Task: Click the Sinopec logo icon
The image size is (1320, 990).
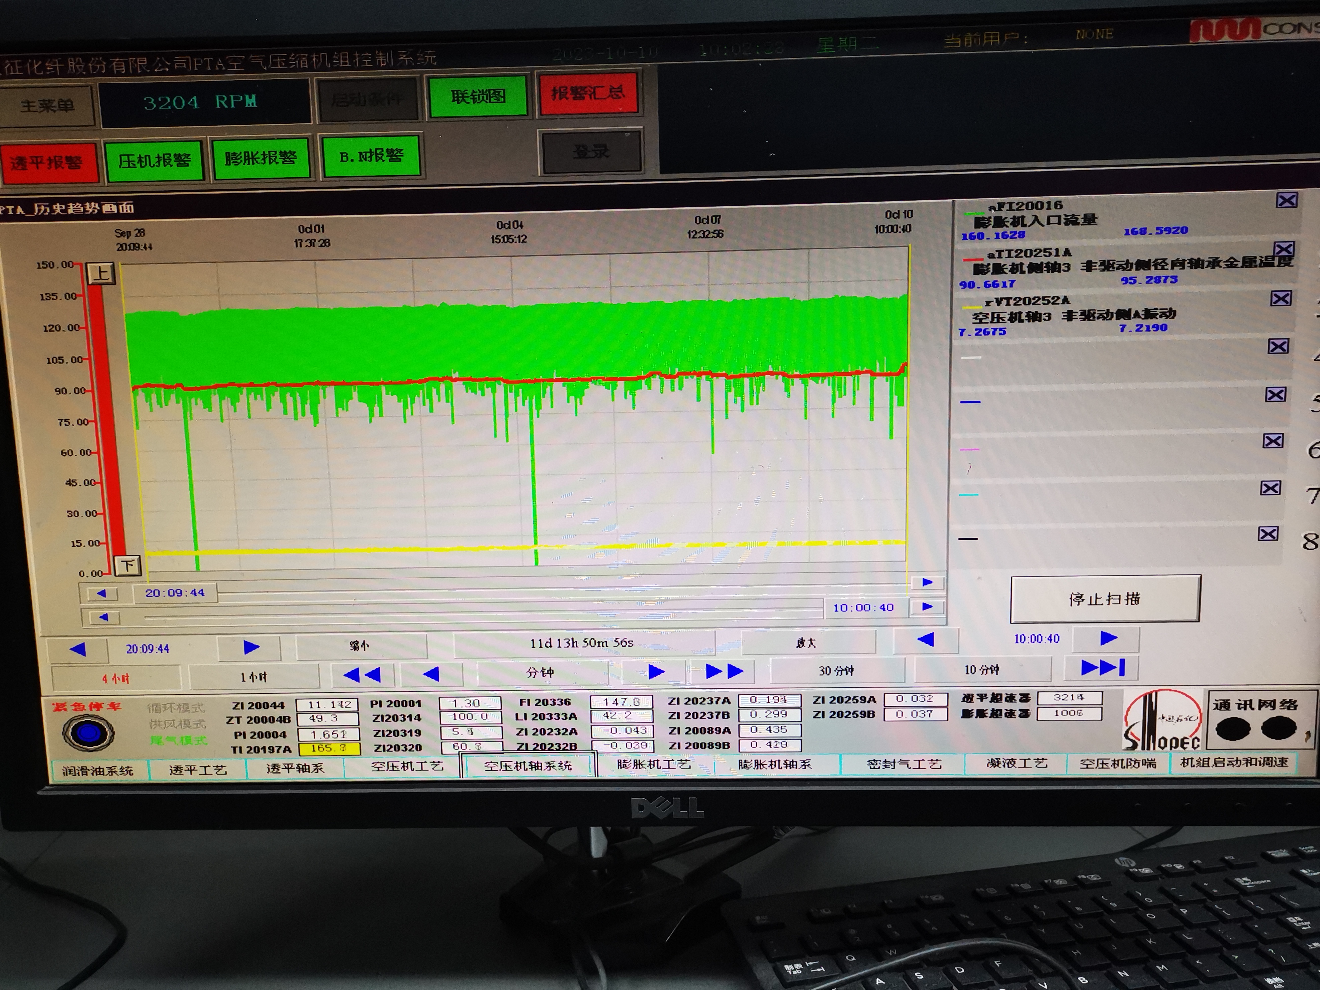Action: [1162, 720]
